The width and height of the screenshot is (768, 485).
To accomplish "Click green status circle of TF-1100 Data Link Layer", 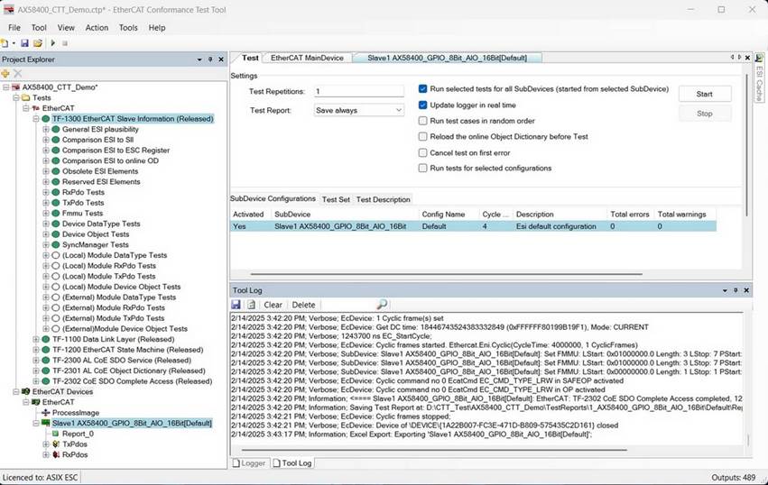I will tap(45, 339).
